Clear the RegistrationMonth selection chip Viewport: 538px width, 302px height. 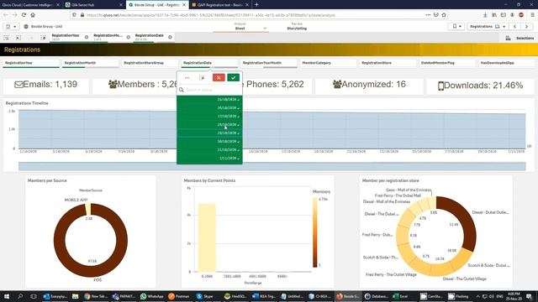pyautogui.click(x=129, y=37)
